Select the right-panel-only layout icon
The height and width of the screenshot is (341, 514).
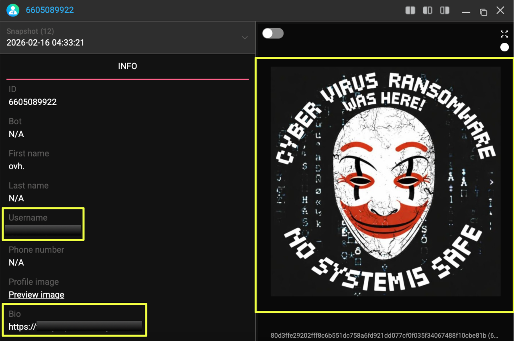(x=445, y=10)
